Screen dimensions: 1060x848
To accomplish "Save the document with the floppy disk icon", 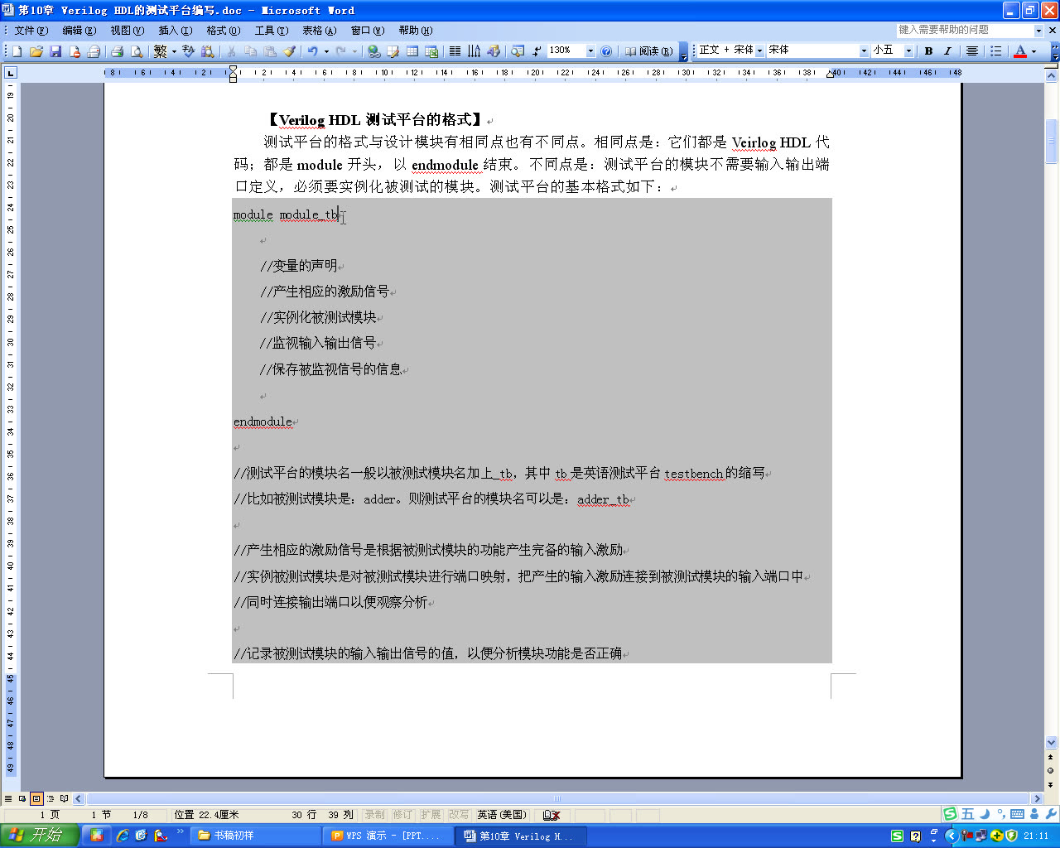I will click(x=55, y=51).
